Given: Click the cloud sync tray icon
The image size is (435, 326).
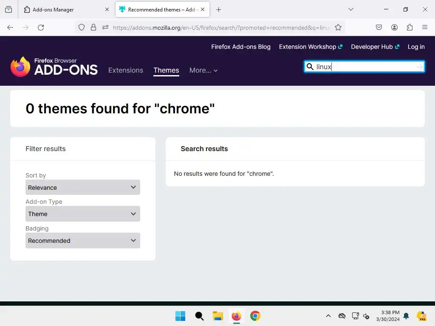Looking at the screenshot, I should coord(342,316).
